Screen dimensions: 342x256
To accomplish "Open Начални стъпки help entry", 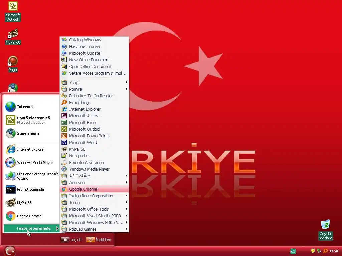I will pyautogui.click(x=94, y=47).
